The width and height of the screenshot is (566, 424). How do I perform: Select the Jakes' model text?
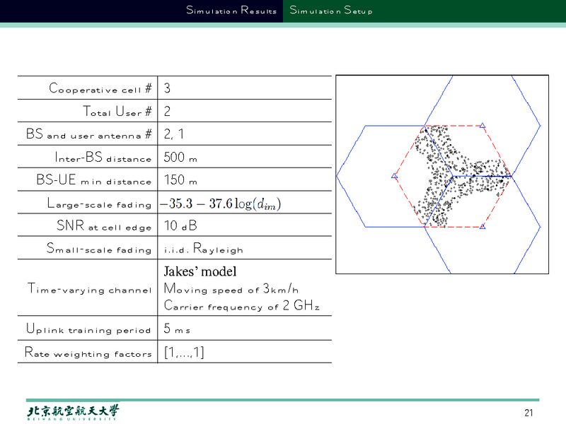200,271
